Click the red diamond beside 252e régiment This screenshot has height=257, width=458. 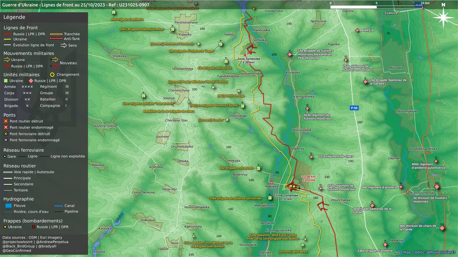click(320, 188)
